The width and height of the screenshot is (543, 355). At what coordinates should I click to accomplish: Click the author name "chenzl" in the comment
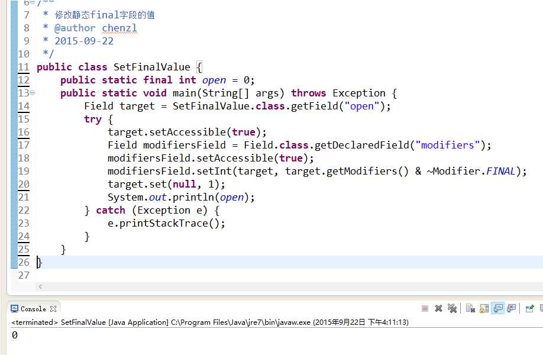coord(119,28)
